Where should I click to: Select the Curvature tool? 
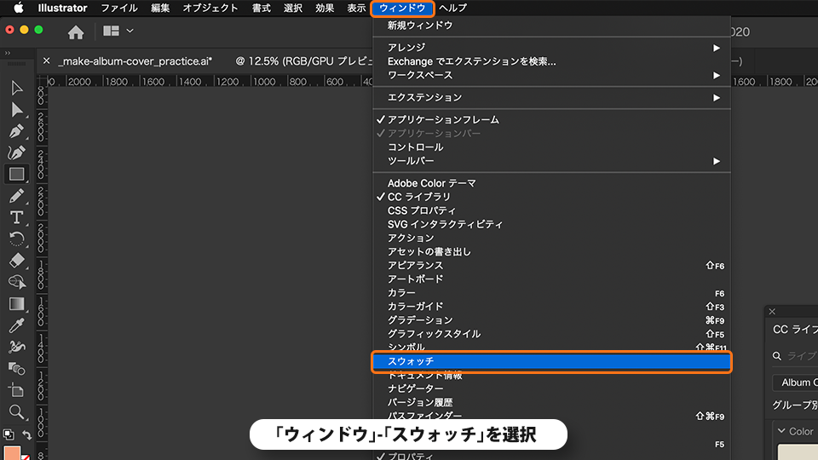pyautogui.click(x=16, y=152)
